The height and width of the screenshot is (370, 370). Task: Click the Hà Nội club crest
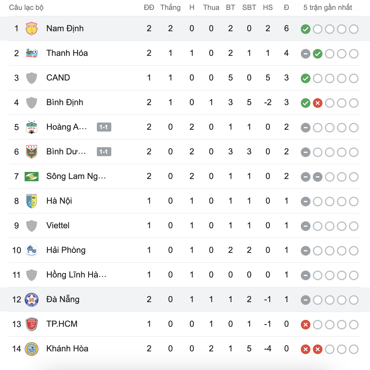31,201
